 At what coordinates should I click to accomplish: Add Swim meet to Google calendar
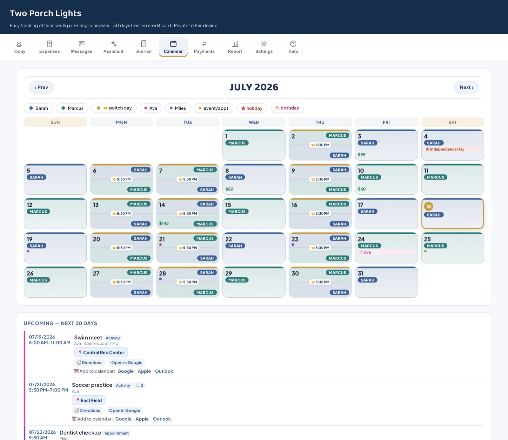click(x=125, y=371)
